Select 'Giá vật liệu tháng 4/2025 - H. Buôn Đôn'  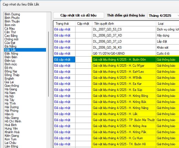tap(124, 60)
